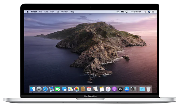Launch Photos colorful flower icon

77,89
